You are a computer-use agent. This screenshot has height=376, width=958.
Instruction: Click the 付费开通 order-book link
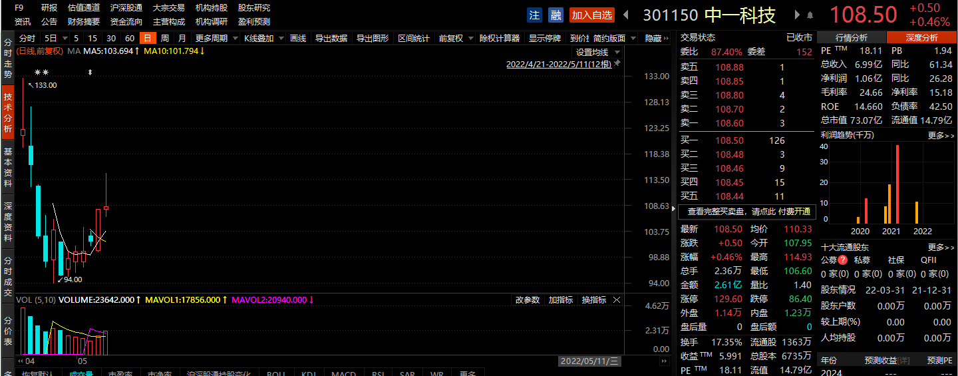[x=794, y=212]
